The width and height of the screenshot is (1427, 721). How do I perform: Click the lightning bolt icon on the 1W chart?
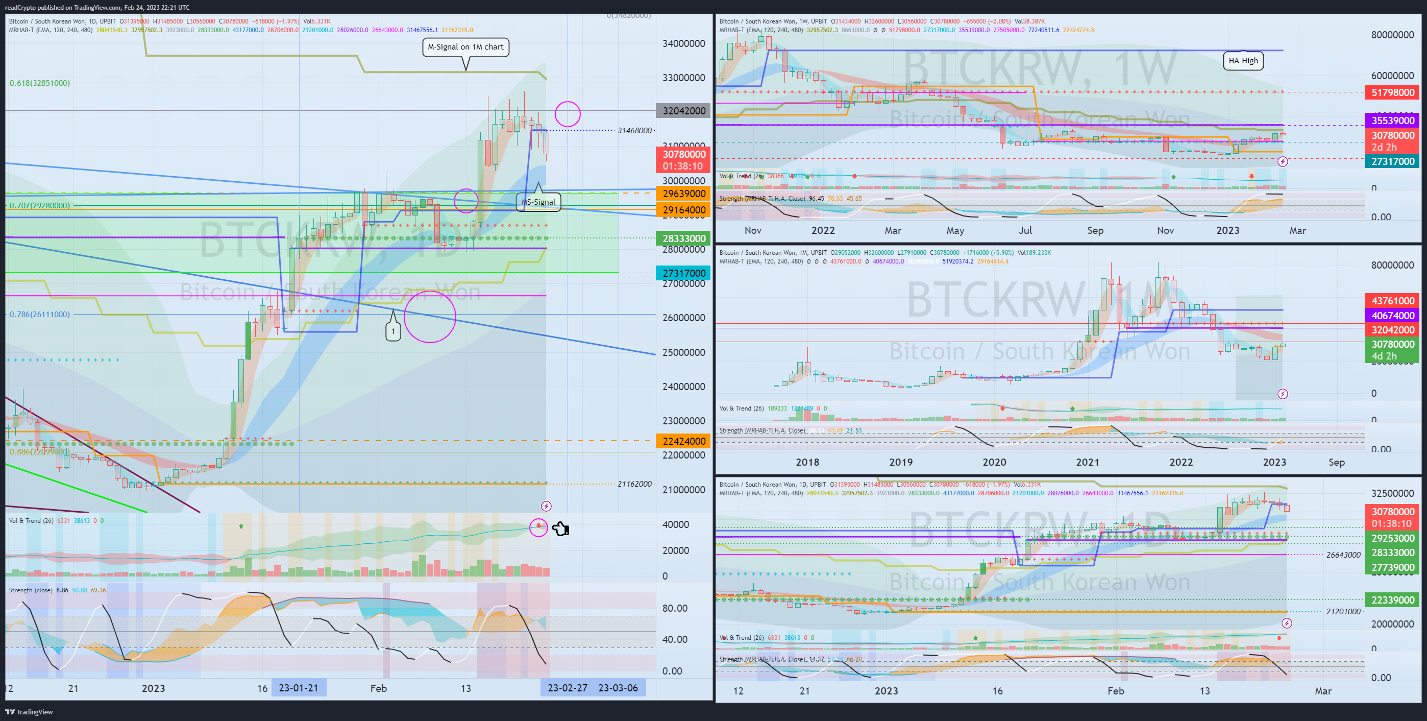click(x=1283, y=162)
